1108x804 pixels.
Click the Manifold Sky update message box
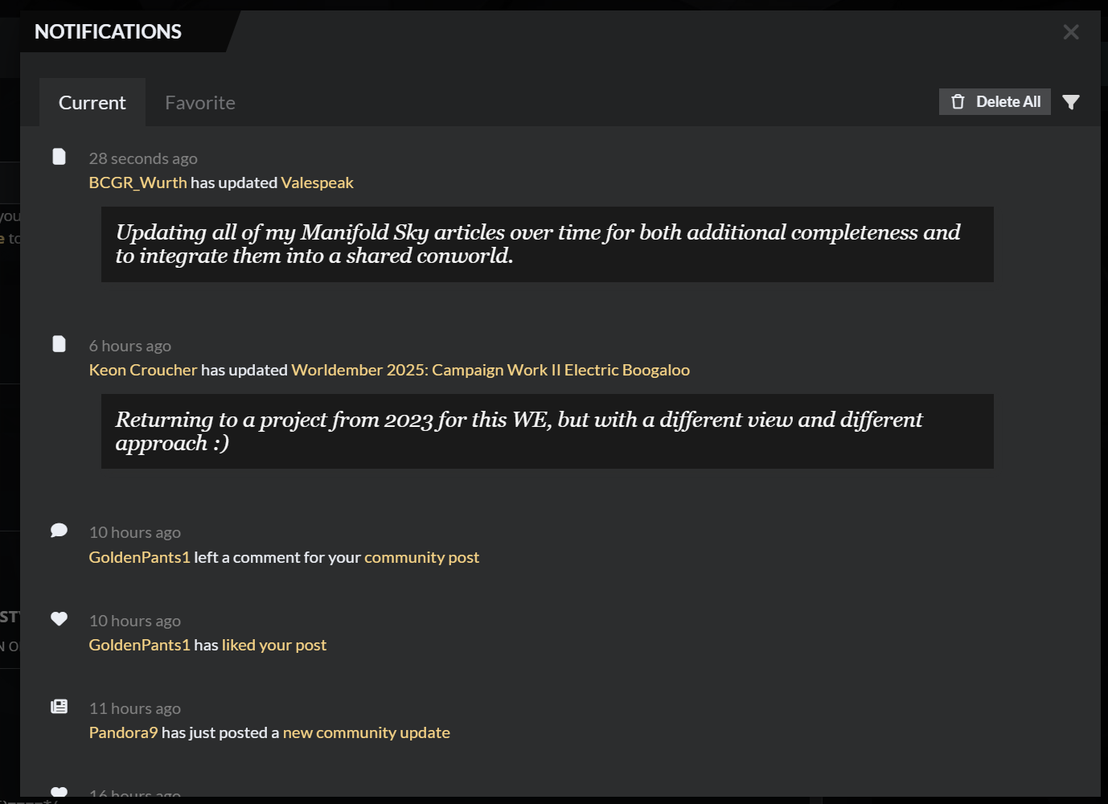(547, 244)
